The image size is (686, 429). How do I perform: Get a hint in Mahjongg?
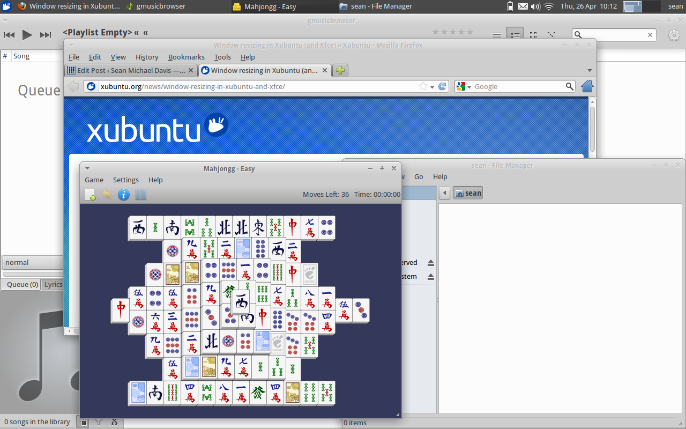pos(124,195)
